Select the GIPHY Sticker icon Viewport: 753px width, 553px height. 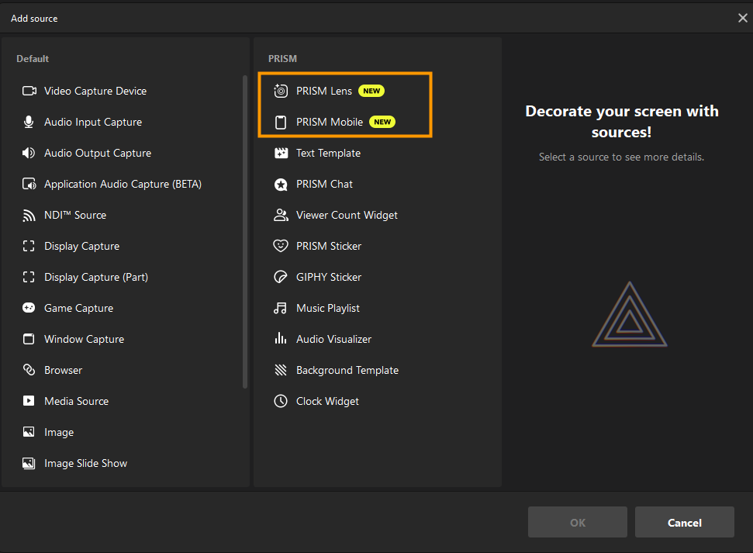click(x=281, y=277)
